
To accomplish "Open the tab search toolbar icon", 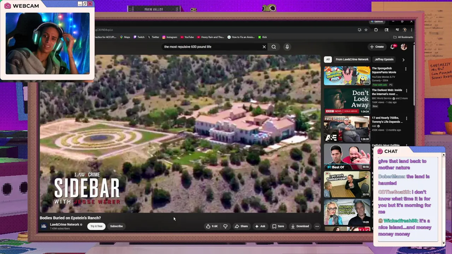I will (x=386, y=30).
